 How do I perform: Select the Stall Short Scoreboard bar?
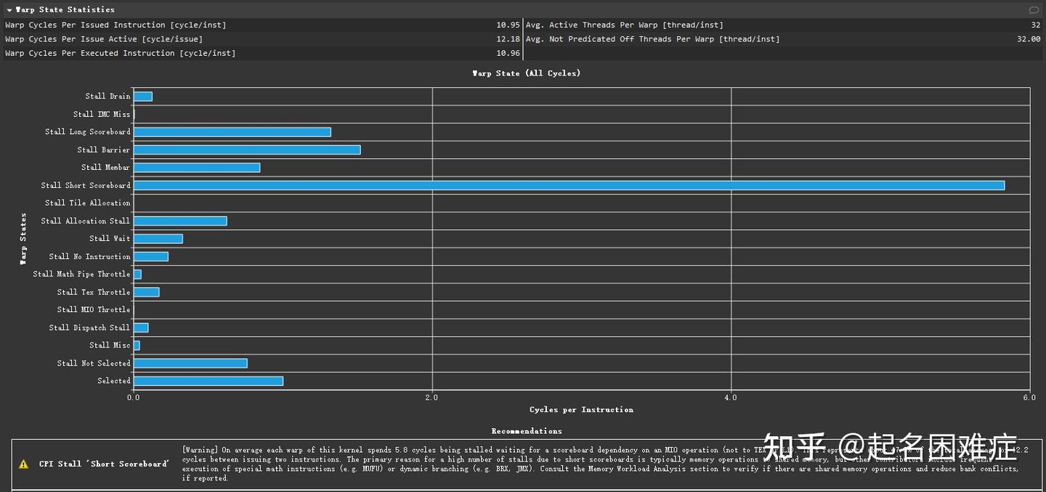pos(569,185)
